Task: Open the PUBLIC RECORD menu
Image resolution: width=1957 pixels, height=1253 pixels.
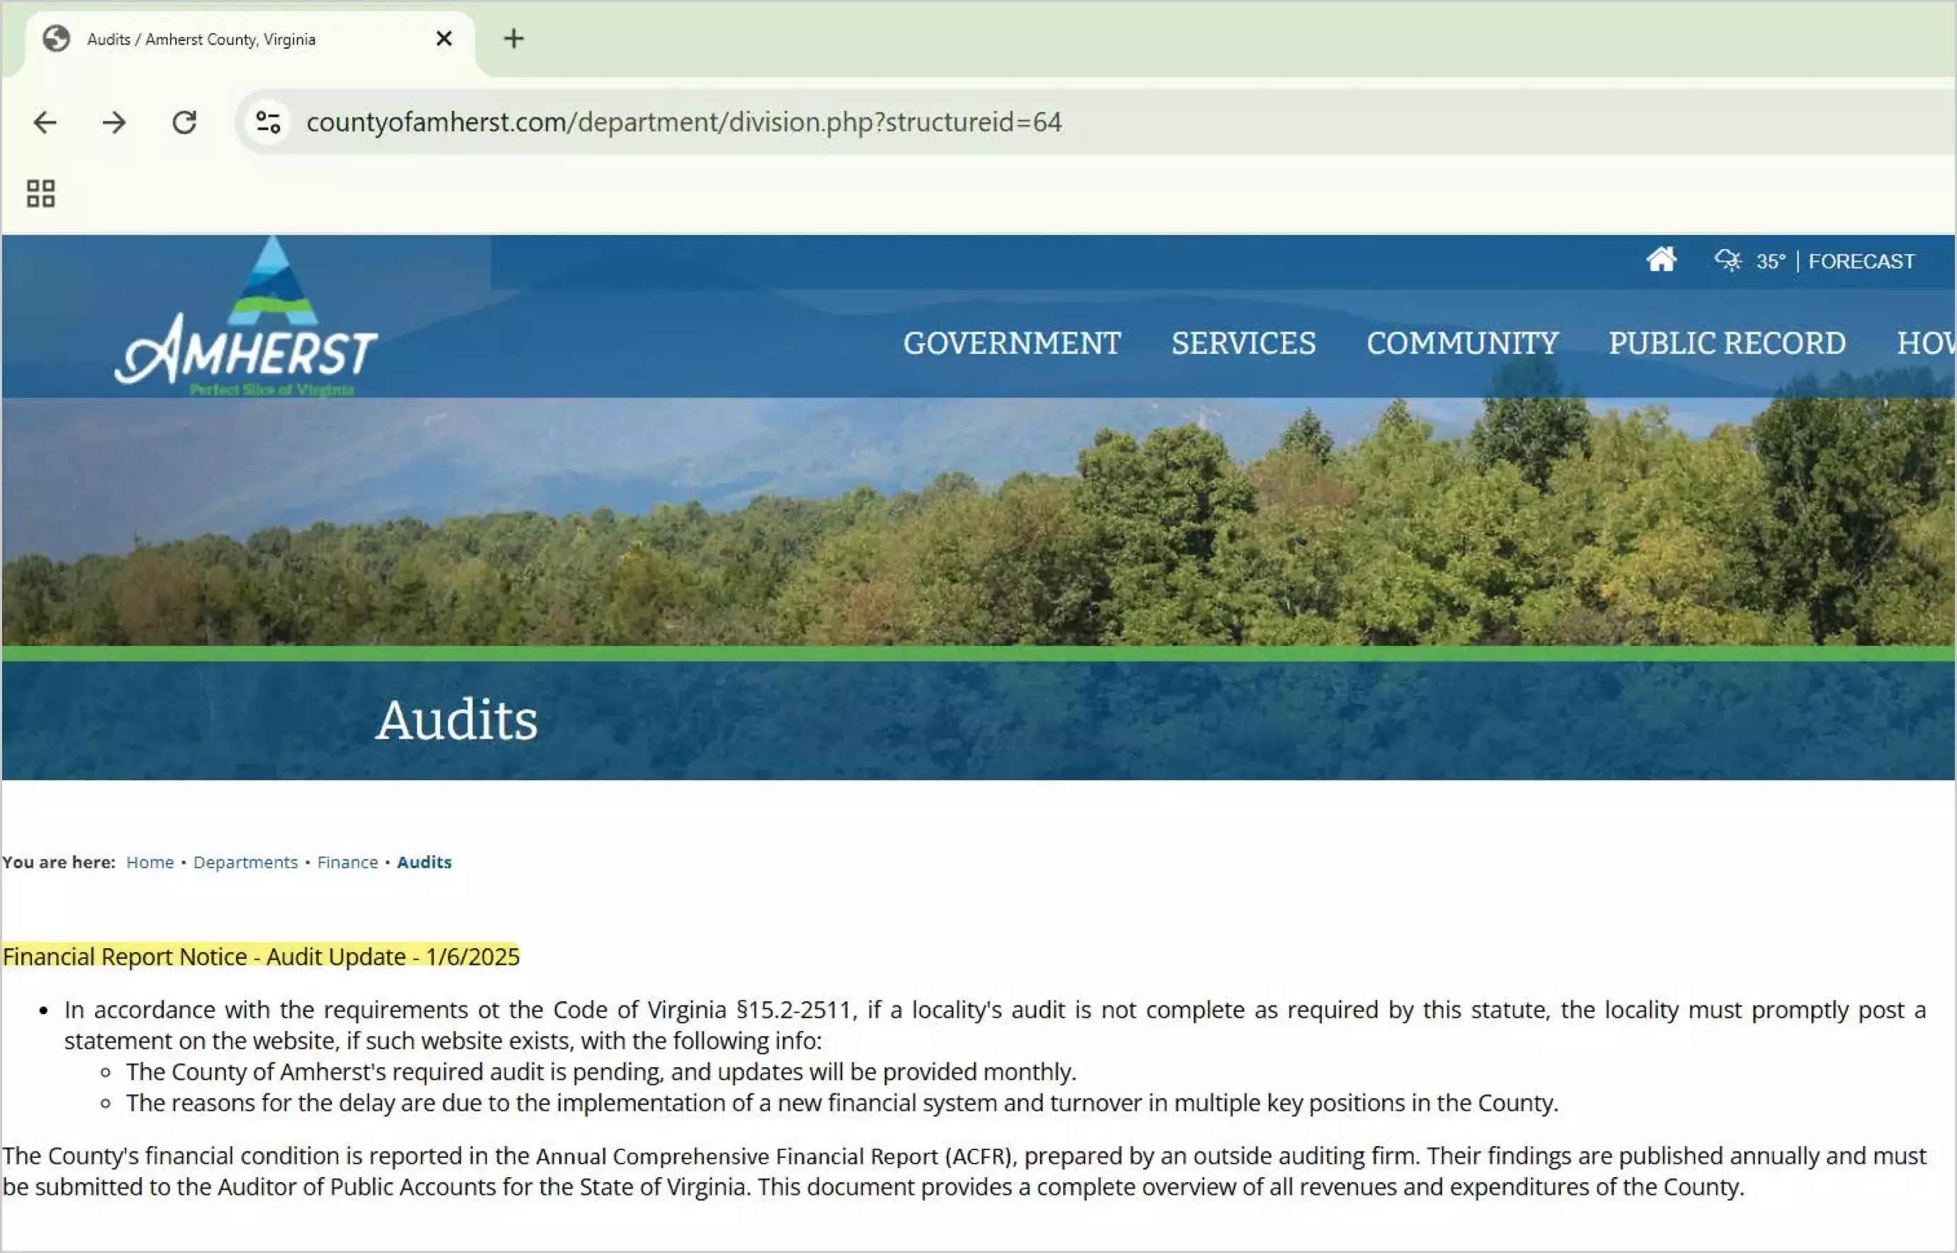Action: pyautogui.click(x=1727, y=343)
